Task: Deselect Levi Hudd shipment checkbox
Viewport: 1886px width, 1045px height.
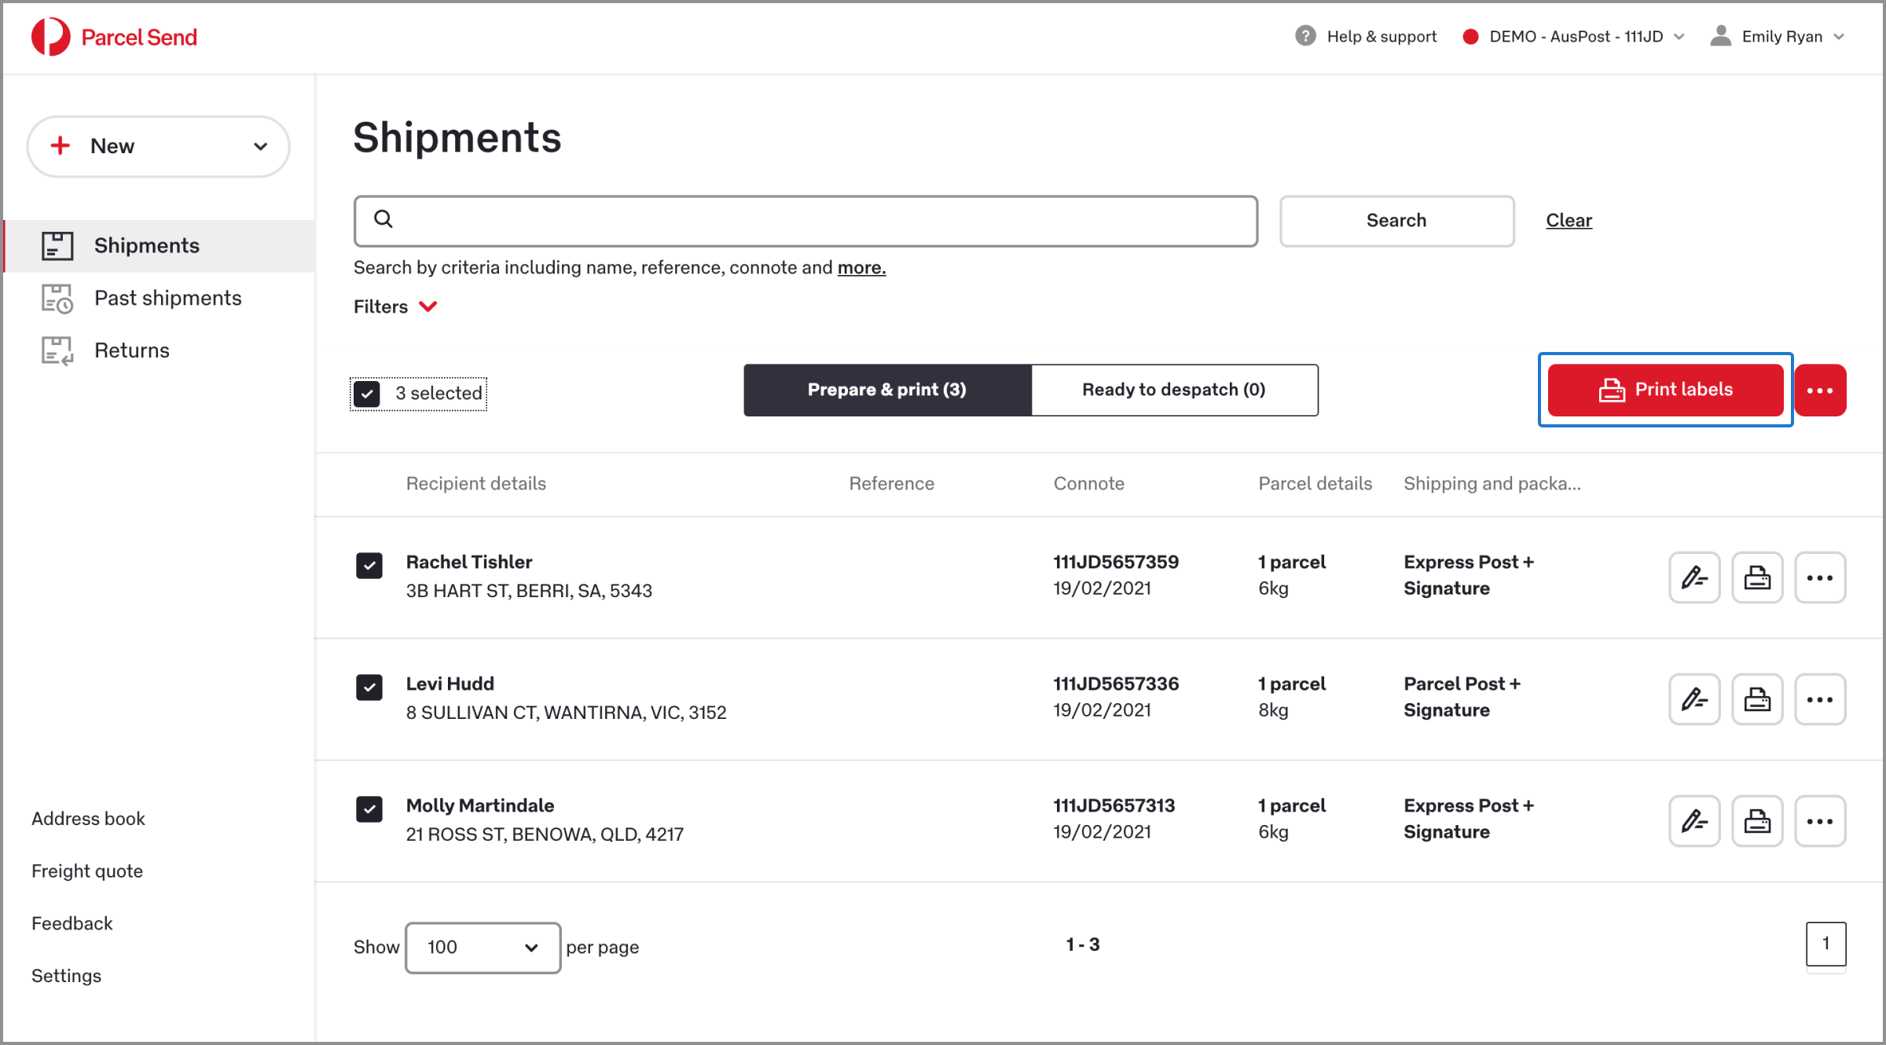Action: point(369,687)
